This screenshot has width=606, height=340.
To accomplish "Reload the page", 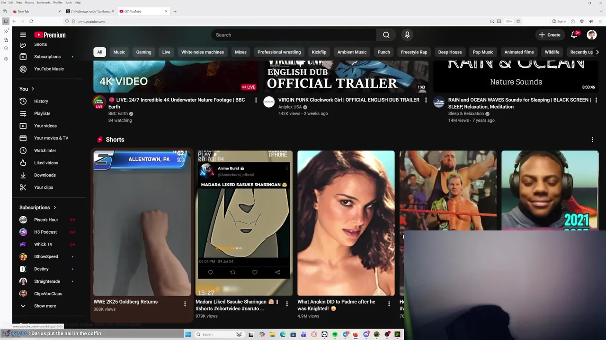I will coord(31,21).
